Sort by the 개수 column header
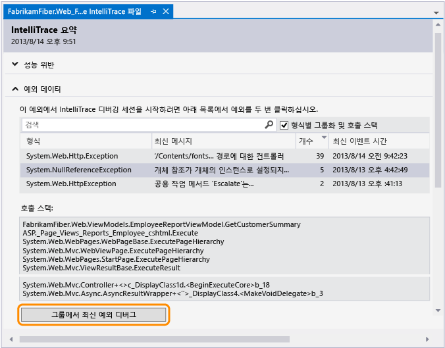Viewport: 445px width, 348px height. click(x=312, y=141)
